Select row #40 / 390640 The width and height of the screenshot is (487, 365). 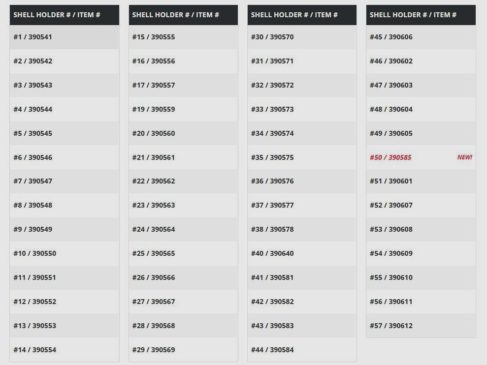coord(302,253)
